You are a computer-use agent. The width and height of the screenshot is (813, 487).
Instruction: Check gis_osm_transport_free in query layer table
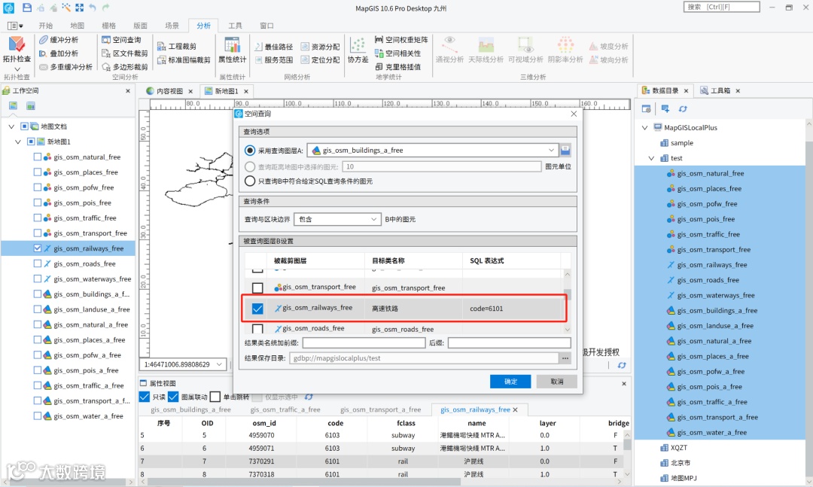pos(257,288)
